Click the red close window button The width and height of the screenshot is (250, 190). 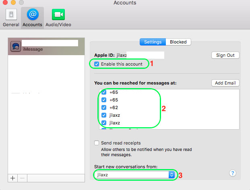click(x=5, y=2)
